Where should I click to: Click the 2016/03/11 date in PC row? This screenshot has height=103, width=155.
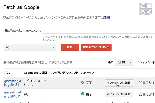coord(146,94)
